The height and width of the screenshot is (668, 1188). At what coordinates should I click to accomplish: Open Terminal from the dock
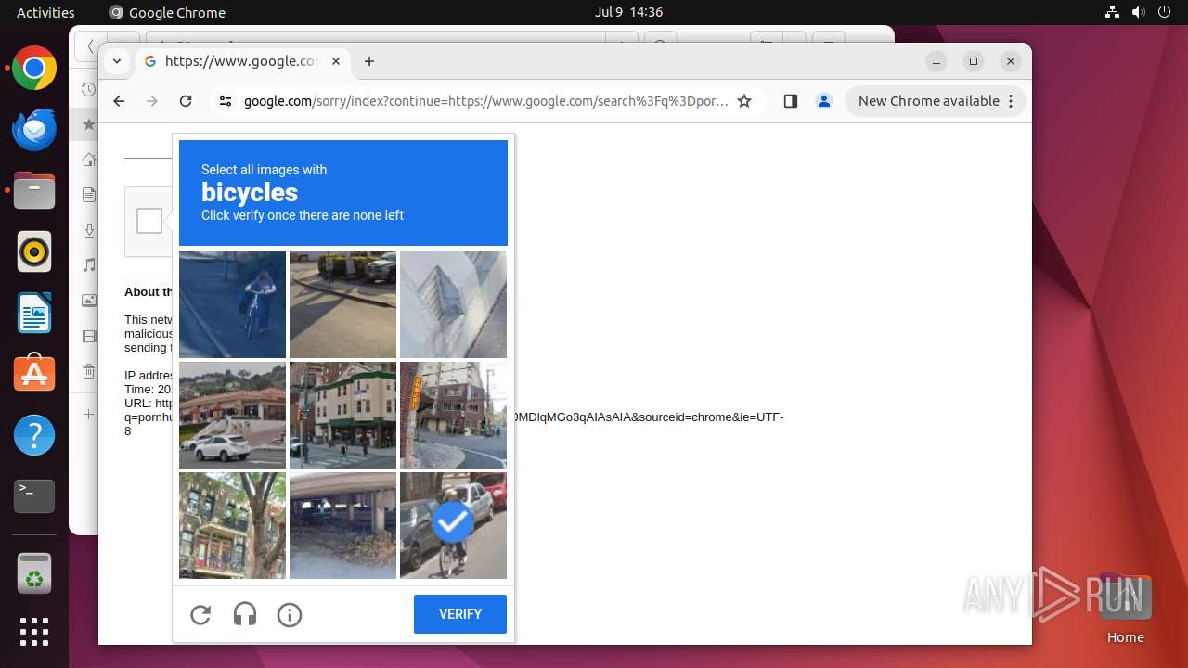pyautogui.click(x=34, y=496)
